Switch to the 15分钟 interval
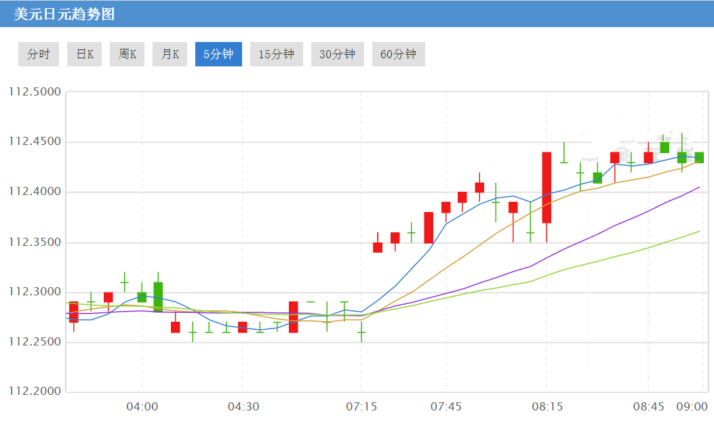The width and height of the screenshot is (714, 424). coord(277,54)
